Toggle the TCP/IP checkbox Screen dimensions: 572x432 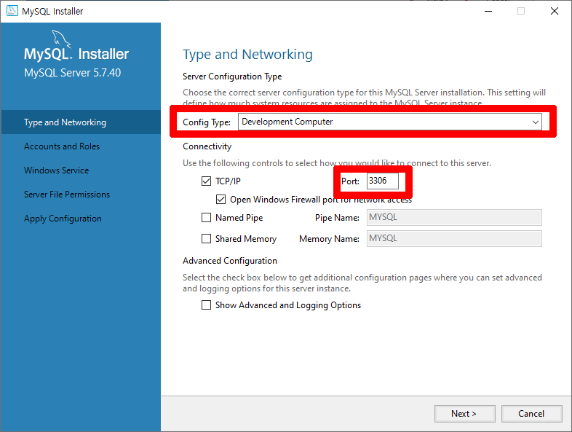(x=206, y=181)
